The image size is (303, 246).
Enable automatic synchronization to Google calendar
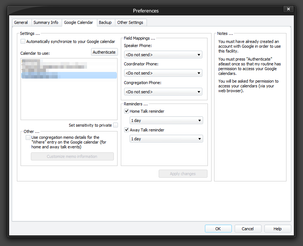coord(23,42)
